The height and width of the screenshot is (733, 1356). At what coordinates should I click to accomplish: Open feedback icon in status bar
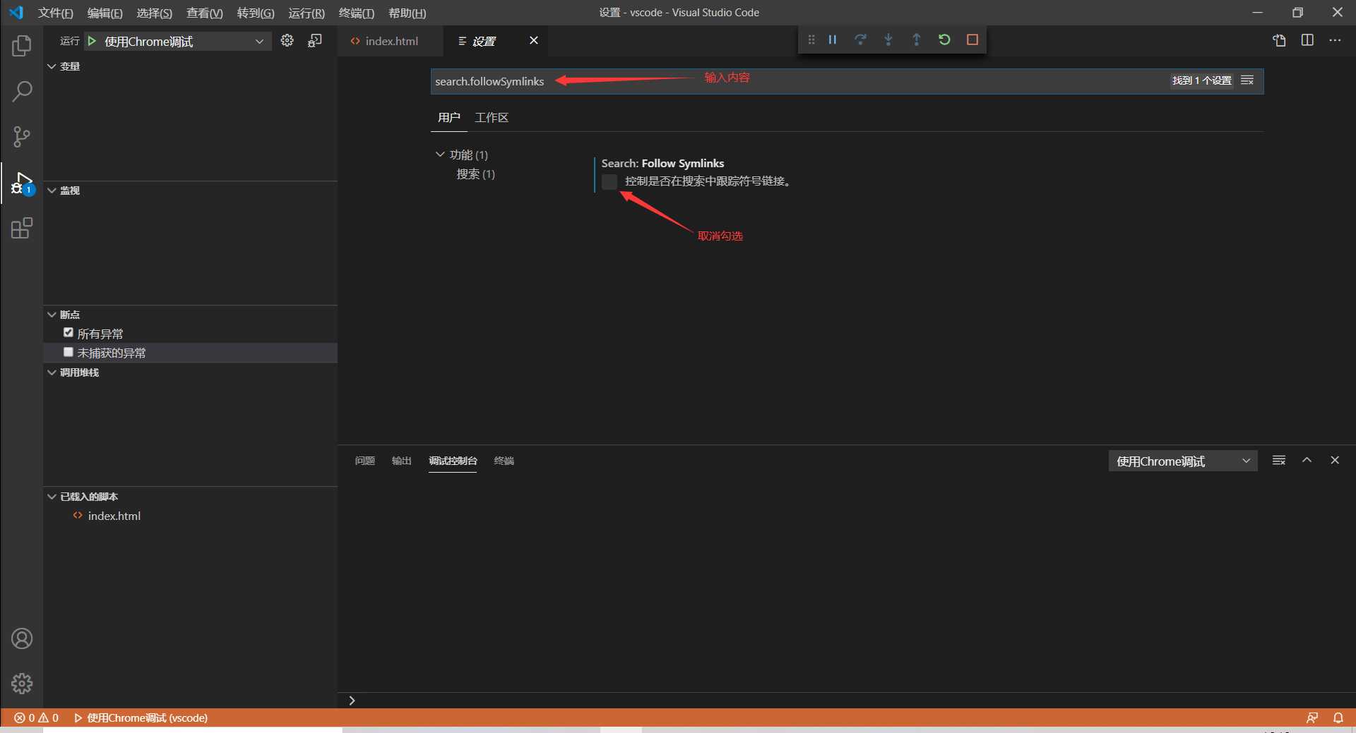click(1312, 717)
